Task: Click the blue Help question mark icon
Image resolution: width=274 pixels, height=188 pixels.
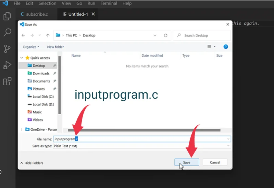Action: (x=226, y=47)
